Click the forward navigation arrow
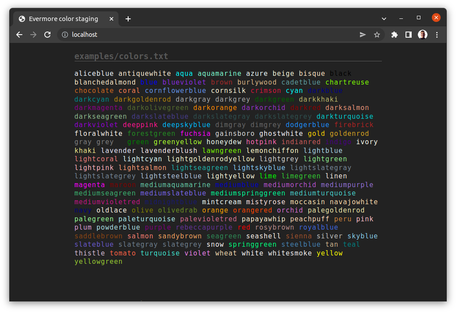Viewport: 456px width, 312px height. point(33,34)
